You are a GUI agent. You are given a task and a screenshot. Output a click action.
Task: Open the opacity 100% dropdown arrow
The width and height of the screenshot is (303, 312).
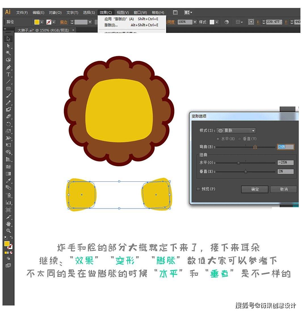195,22
